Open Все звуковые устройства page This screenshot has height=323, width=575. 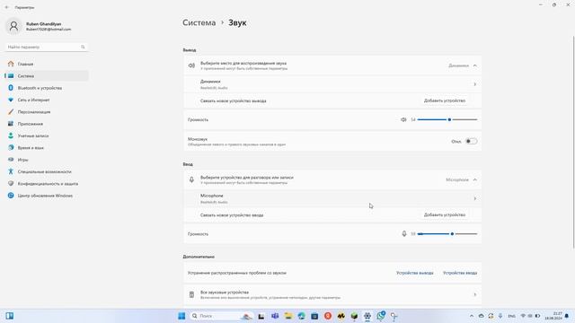pos(332,295)
